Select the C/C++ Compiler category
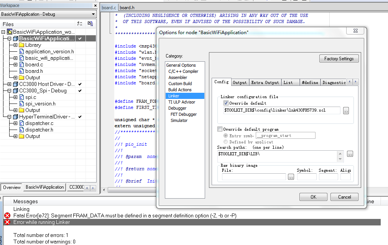The height and width of the screenshot is (245, 388). tap(183, 71)
